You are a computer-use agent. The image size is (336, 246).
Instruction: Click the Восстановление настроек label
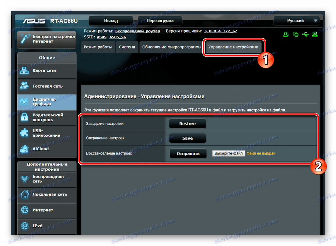coord(109,153)
